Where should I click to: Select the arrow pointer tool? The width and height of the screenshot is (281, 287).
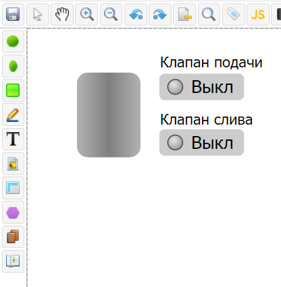(38, 14)
